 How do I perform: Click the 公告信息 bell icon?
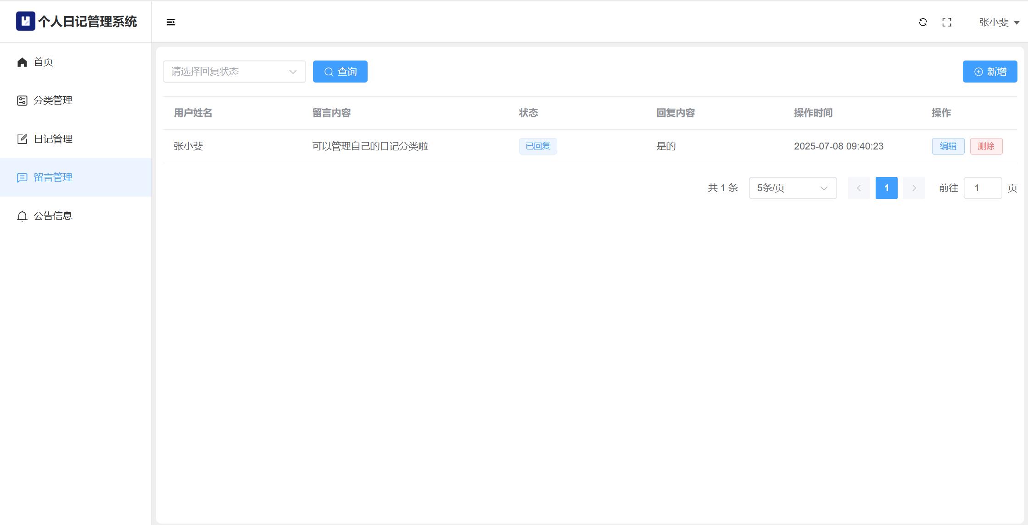pos(22,216)
